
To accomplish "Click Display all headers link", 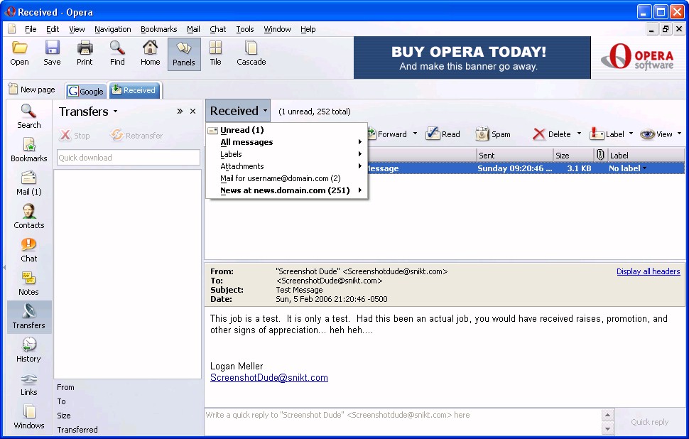I will (648, 271).
